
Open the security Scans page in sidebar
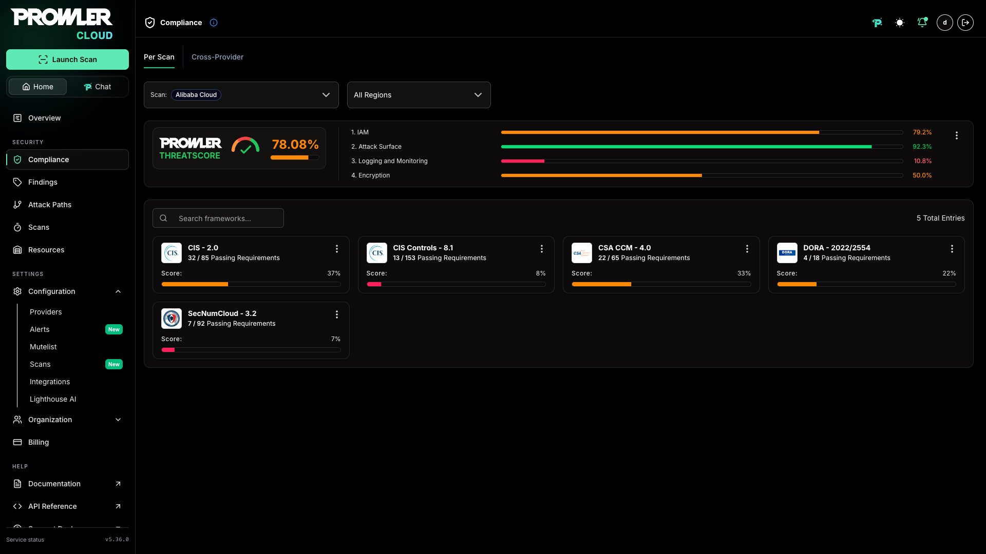[x=67, y=227]
